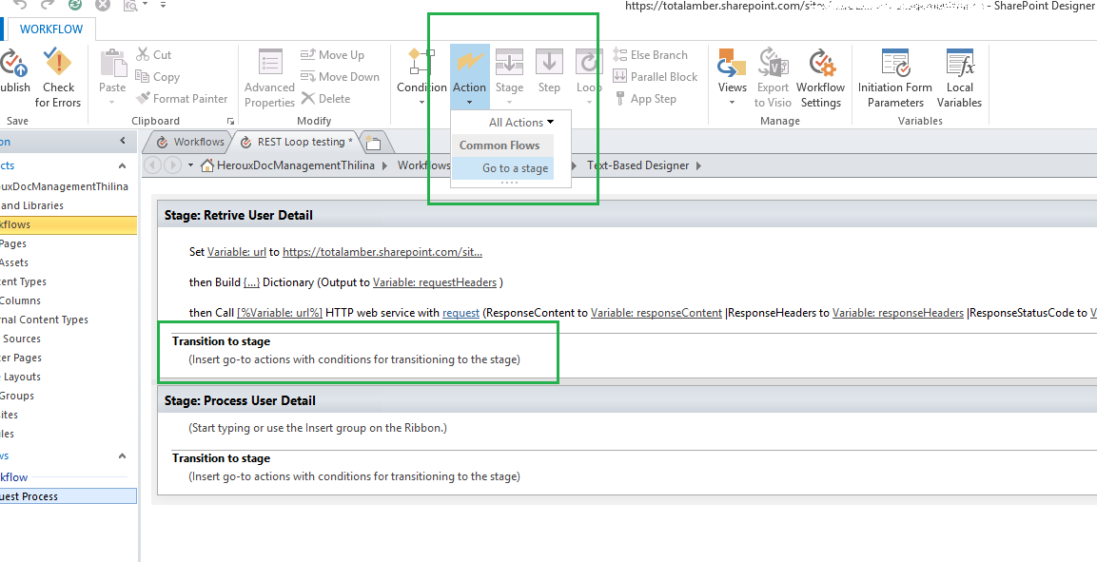
Task: Click the "request" link in the Call action
Action: (x=460, y=312)
